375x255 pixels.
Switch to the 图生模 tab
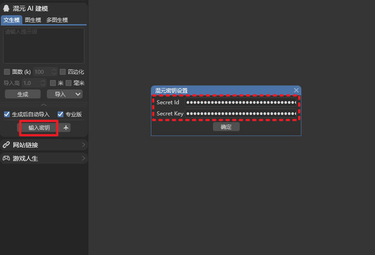coord(33,20)
